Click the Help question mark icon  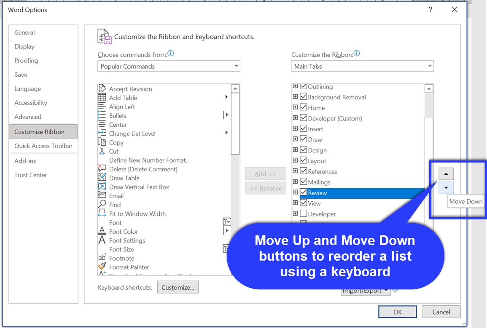pyautogui.click(x=430, y=10)
